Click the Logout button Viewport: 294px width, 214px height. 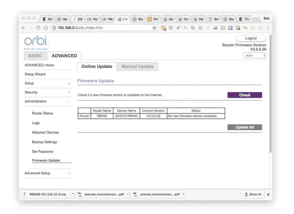click(251, 38)
